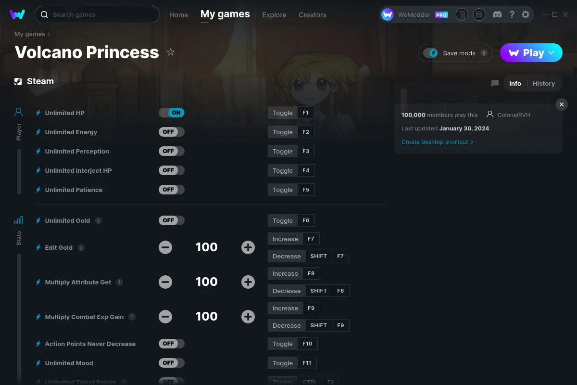Go to the Explore page
Screen dimensions: 577x385
click(x=274, y=15)
